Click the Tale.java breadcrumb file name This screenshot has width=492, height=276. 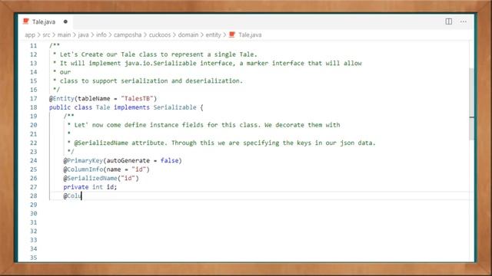click(x=250, y=34)
